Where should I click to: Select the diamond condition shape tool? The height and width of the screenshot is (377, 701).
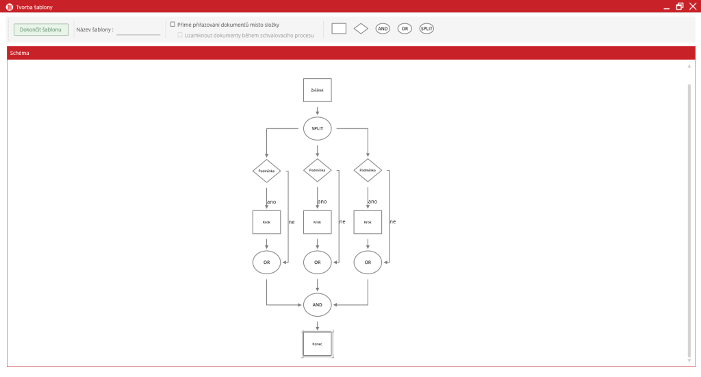(x=361, y=29)
